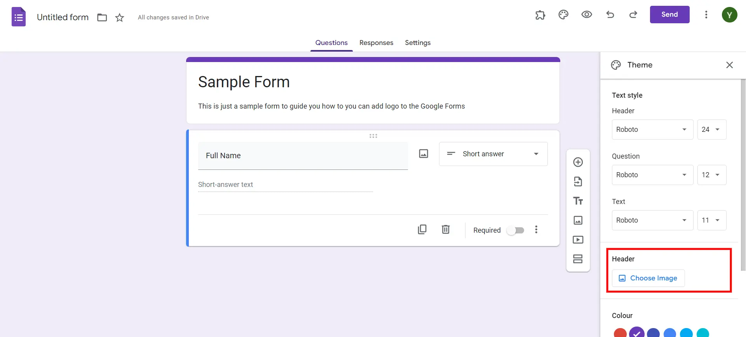Open the Google account avatar Y
Viewport: 746px width, 337px height.
(x=729, y=15)
